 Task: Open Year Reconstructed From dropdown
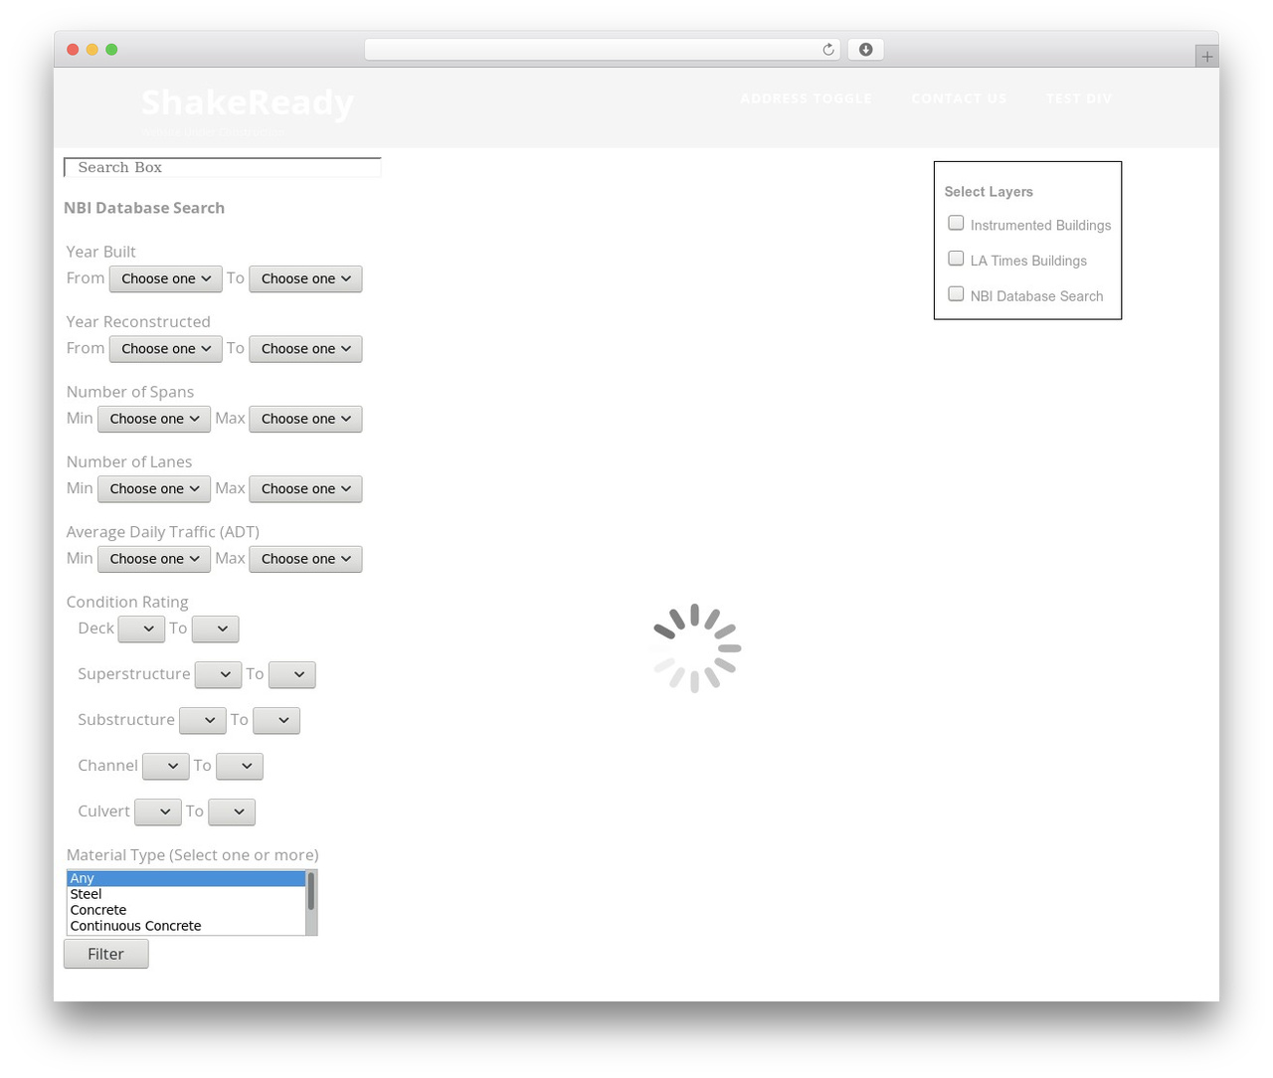(166, 349)
